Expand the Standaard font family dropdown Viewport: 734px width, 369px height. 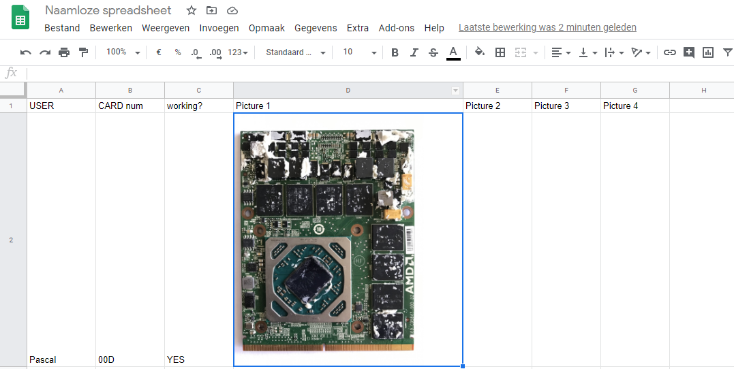pos(295,52)
